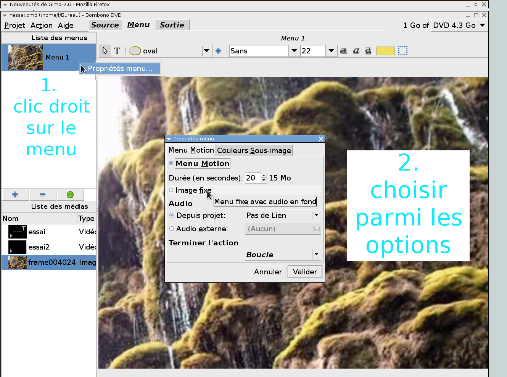Click the dashed frame selection icon
507x377 pixels.
coord(403,51)
